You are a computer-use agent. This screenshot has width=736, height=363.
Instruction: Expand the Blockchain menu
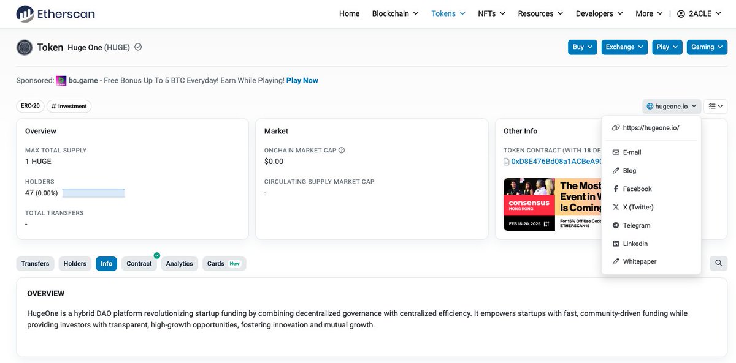pos(395,13)
